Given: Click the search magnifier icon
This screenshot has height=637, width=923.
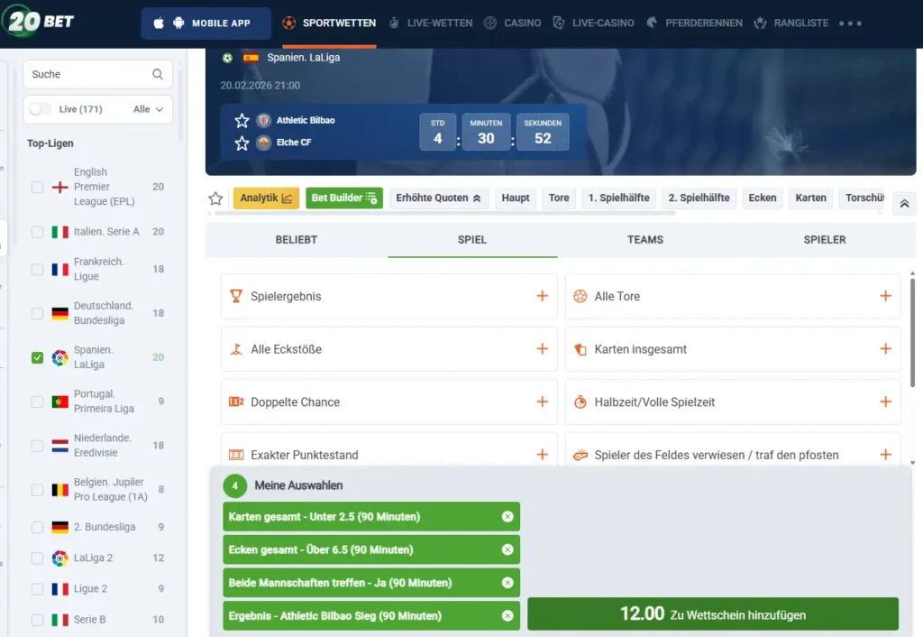Looking at the screenshot, I should point(158,74).
